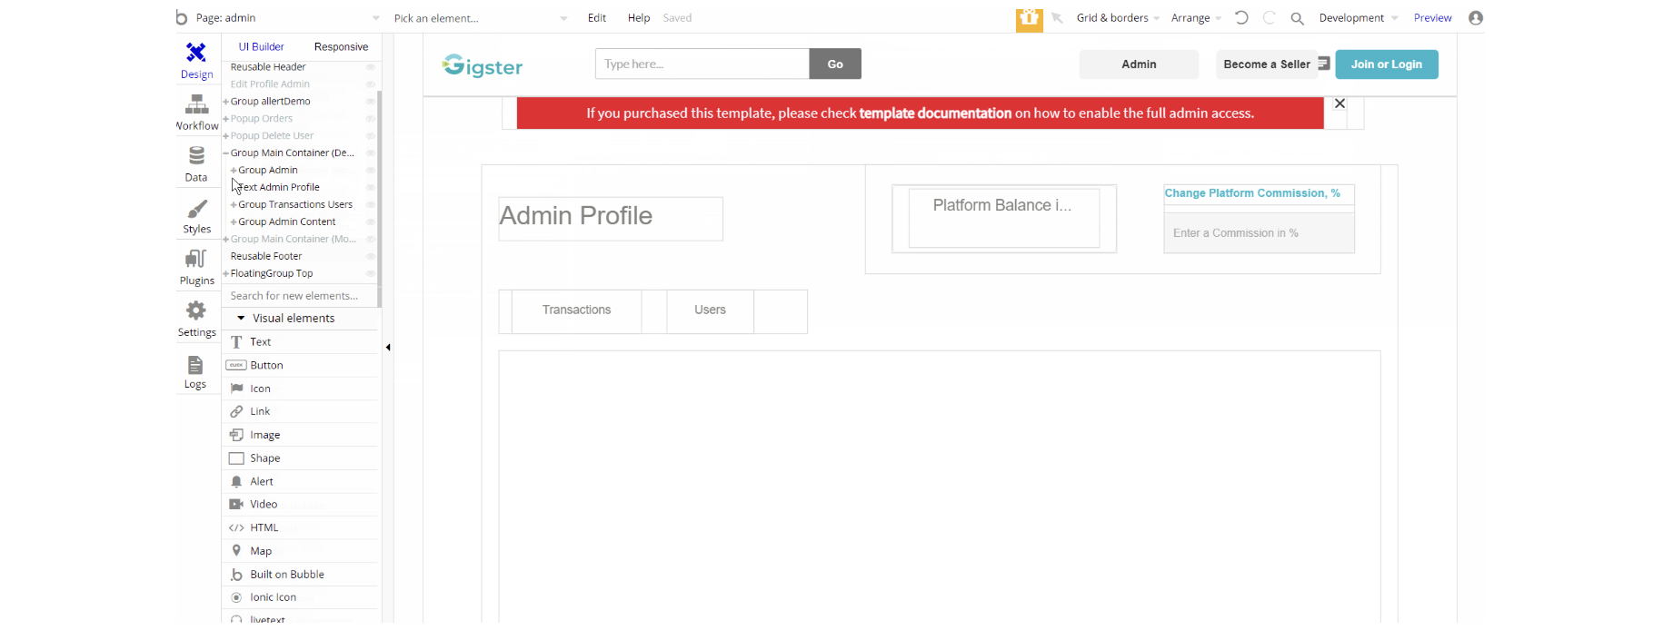The image size is (1663, 630).
Task: Click the orange gift box icon
Action: point(1029,18)
